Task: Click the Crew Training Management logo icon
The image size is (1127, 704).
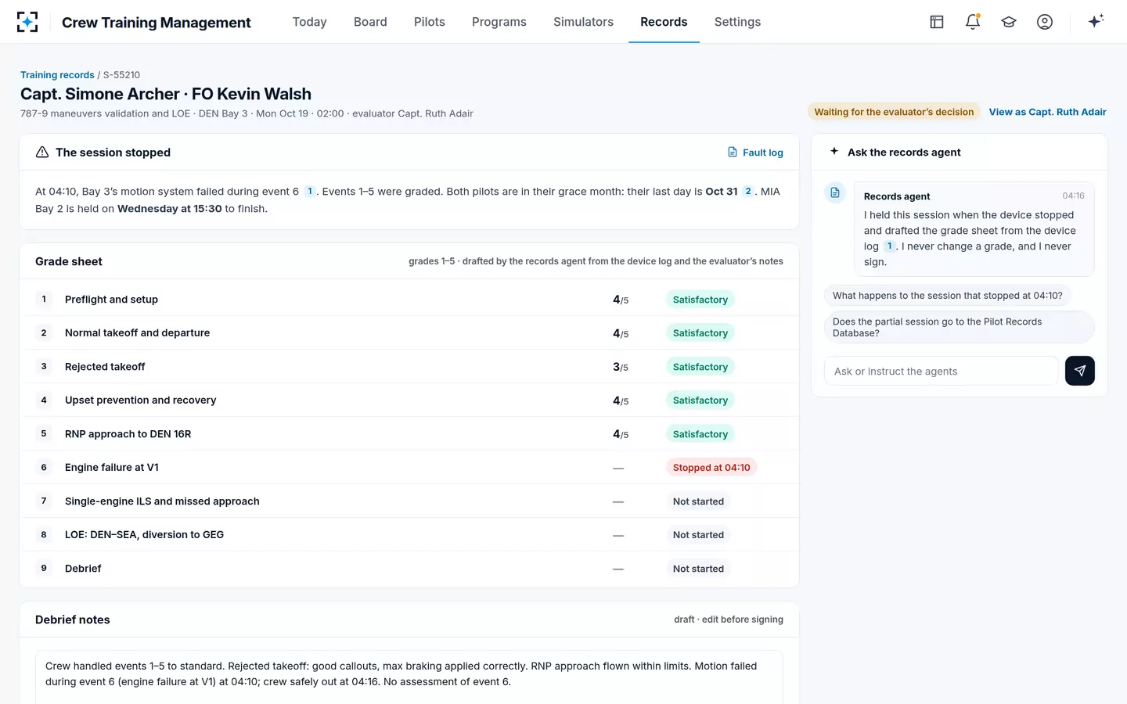Action: point(27,22)
